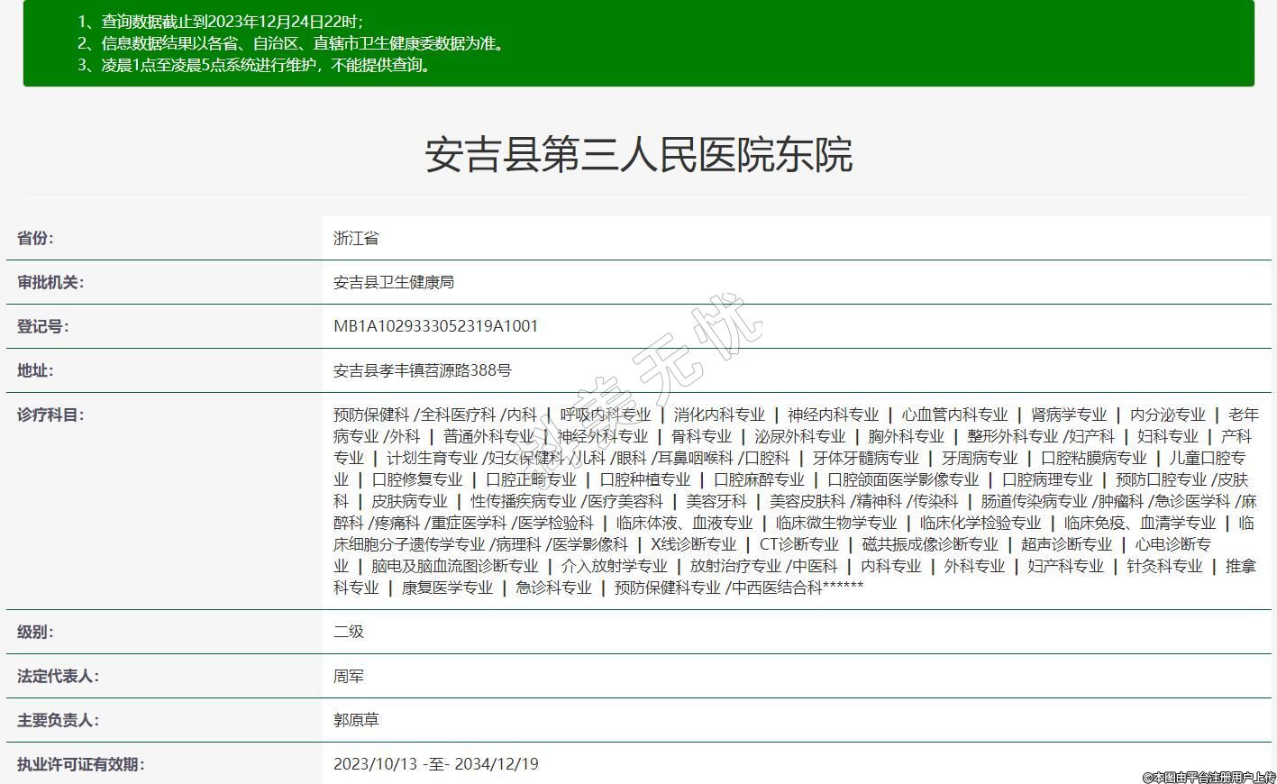Screen dimensions: 1277x784
Task: Select the 登记号 row label
Action: point(42,326)
